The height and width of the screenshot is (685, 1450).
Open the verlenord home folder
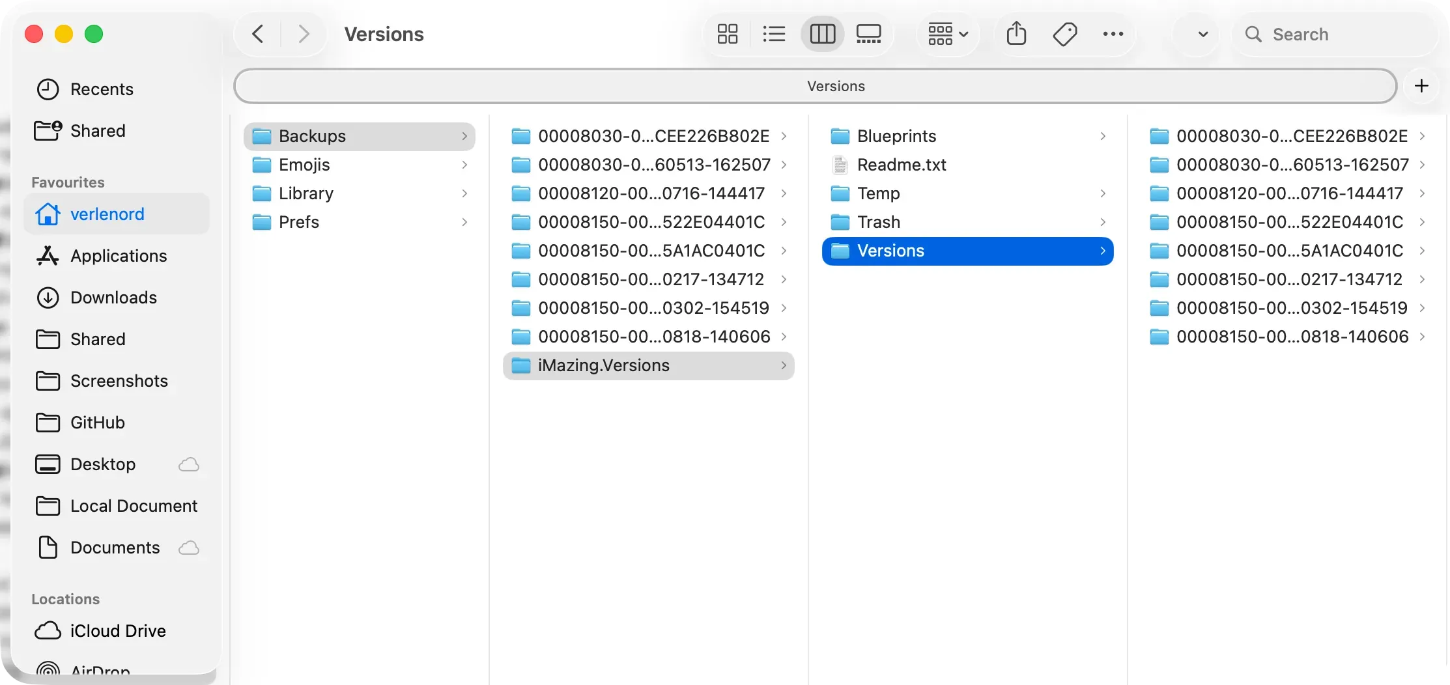[117, 214]
